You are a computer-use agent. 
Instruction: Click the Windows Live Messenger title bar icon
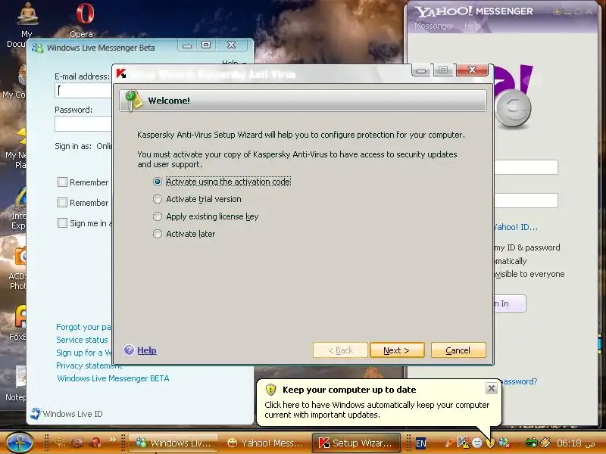[37, 48]
